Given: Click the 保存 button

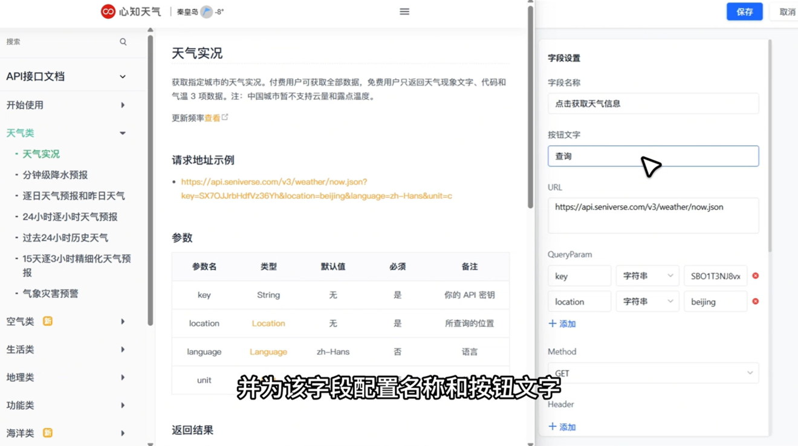Looking at the screenshot, I should click(744, 11).
